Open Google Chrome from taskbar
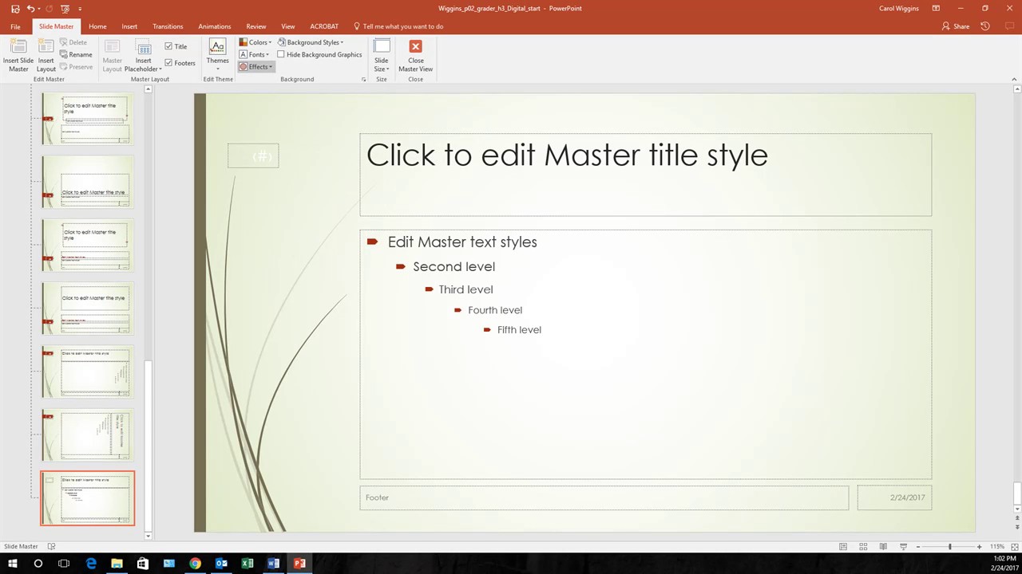This screenshot has height=574, width=1022. [x=195, y=563]
